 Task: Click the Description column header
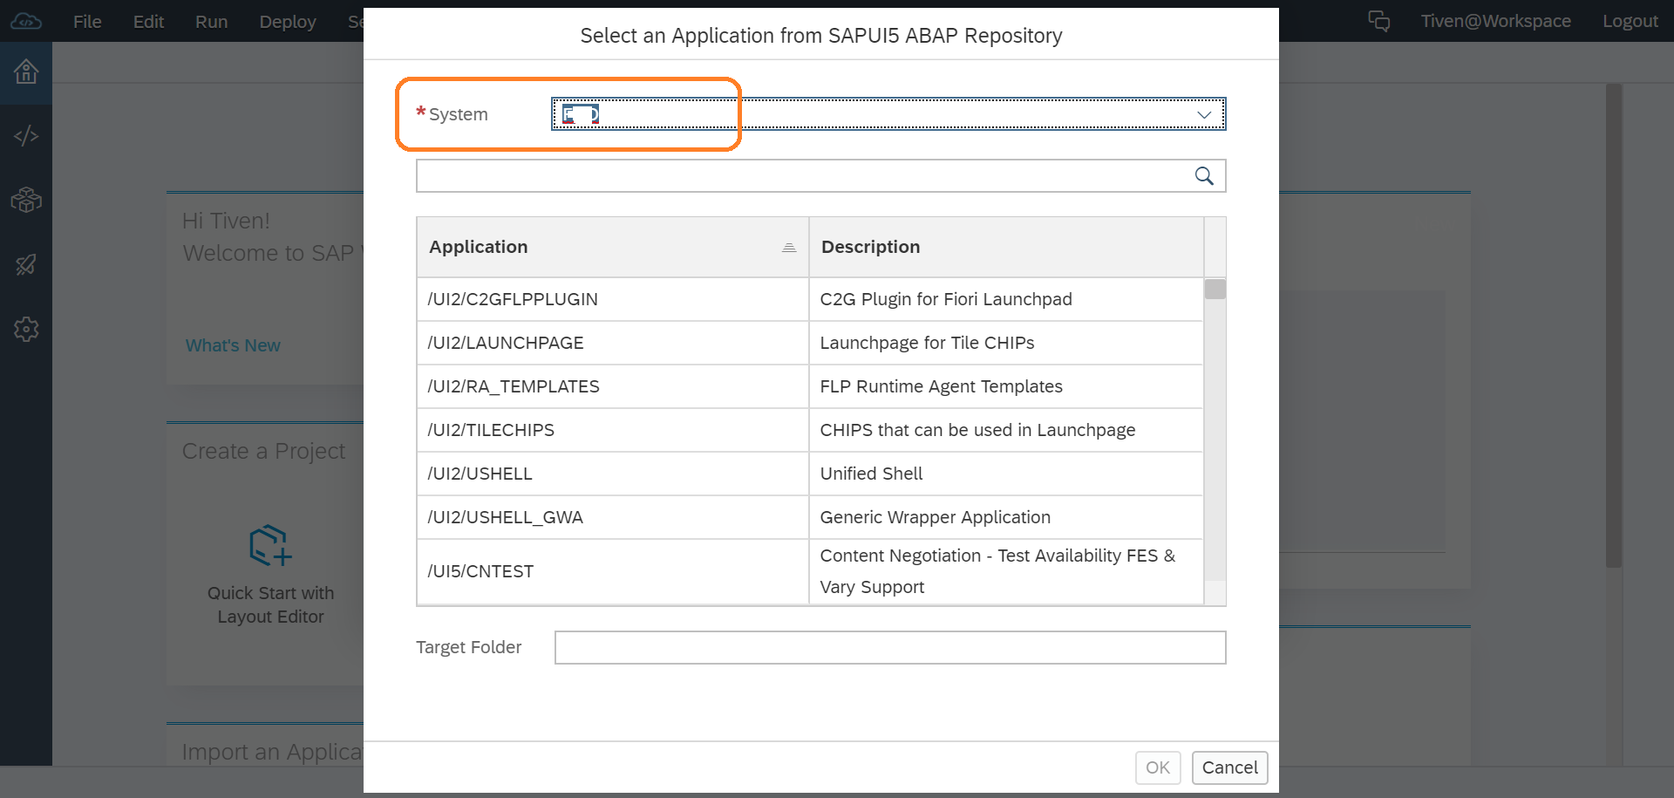pyautogui.click(x=1006, y=247)
